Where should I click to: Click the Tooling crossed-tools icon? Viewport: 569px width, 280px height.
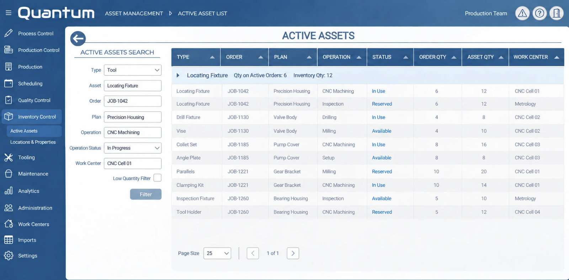pyautogui.click(x=9, y=157)
